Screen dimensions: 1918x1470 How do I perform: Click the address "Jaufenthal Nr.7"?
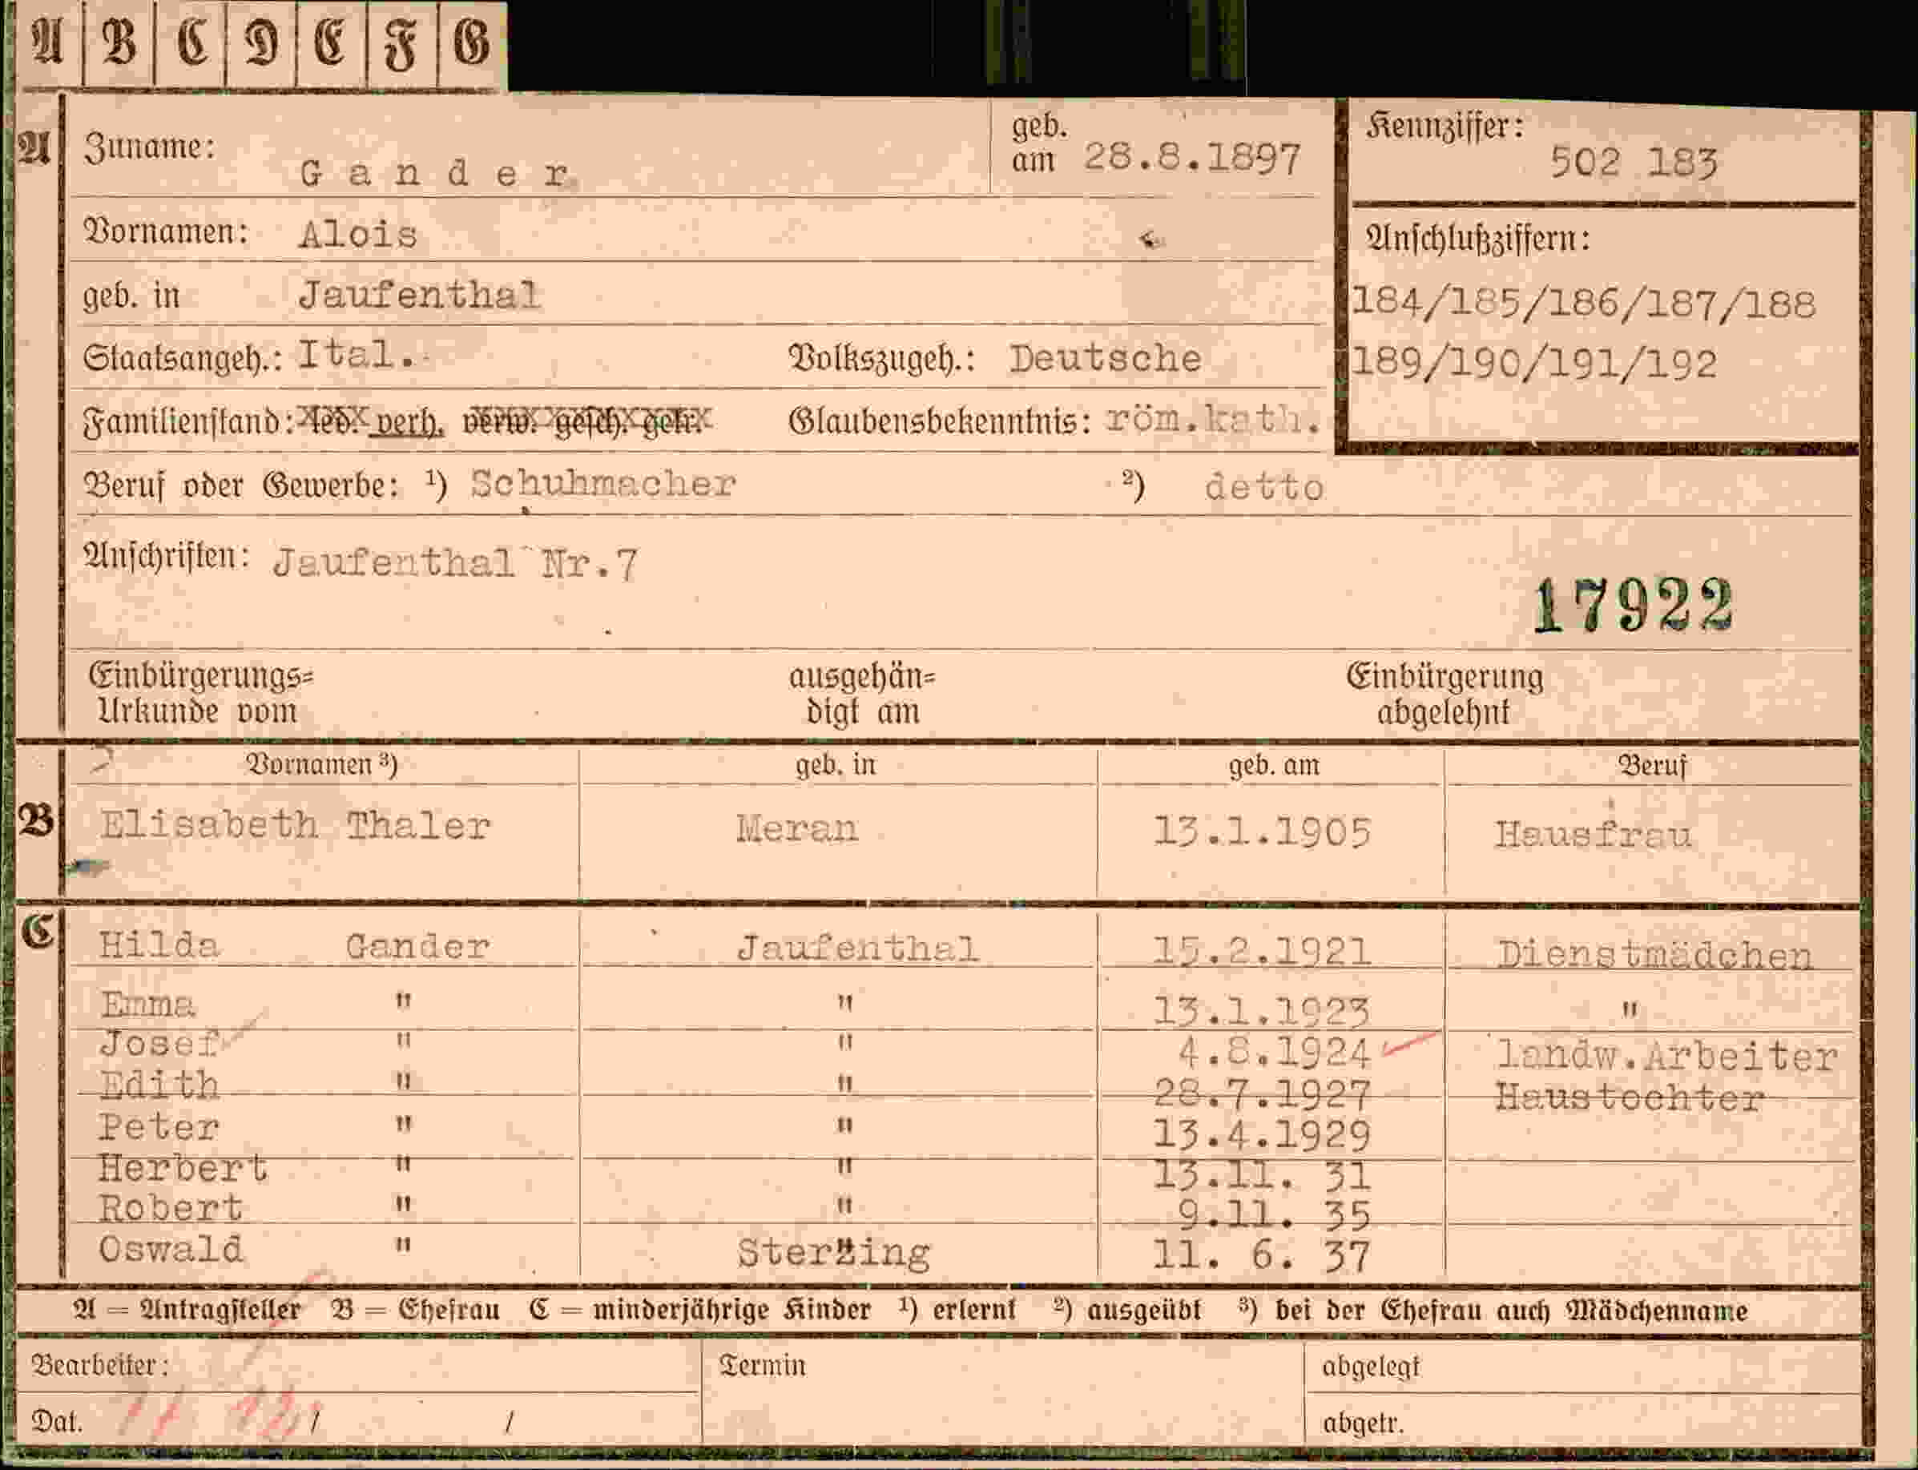(x=456, y=563)
